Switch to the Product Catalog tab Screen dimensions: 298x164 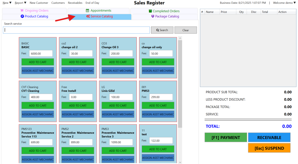pyautogui.click(x=34, y=16)
